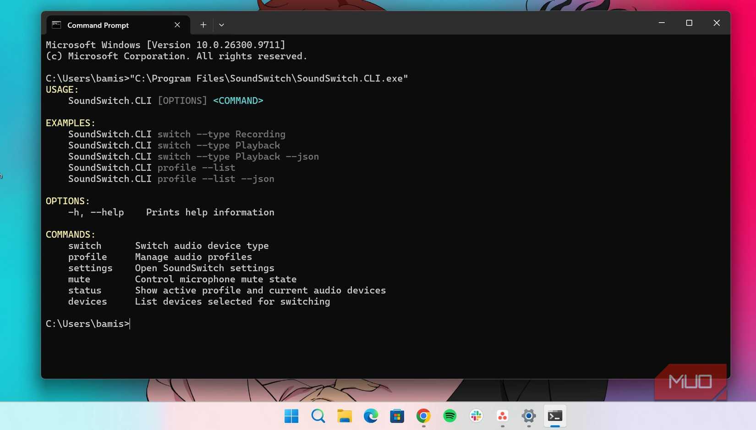Expand the new tab profile dropdown chevron
This screenshot has width=756, height=430.
[221, 25]
